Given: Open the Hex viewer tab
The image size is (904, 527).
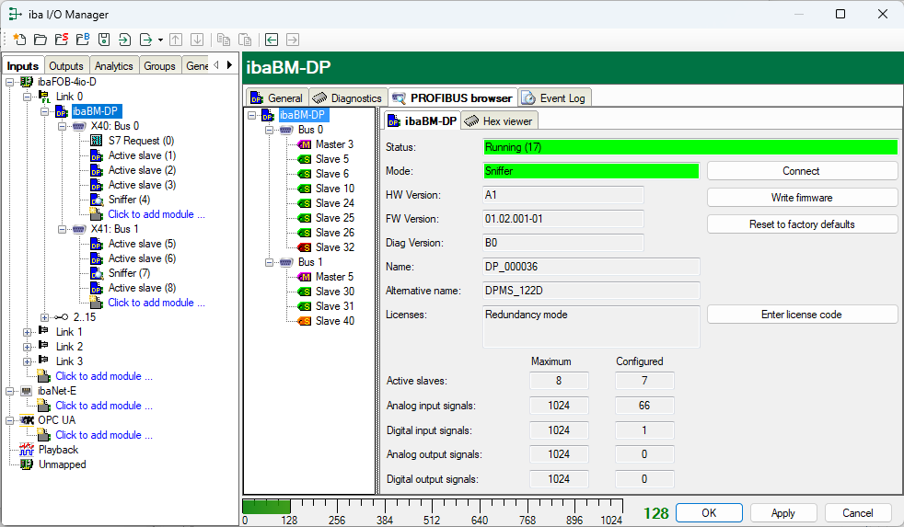Looking at the screenshot, I should (x=498, y=120).
